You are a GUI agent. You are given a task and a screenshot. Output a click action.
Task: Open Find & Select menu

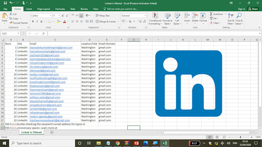point(239,19)
